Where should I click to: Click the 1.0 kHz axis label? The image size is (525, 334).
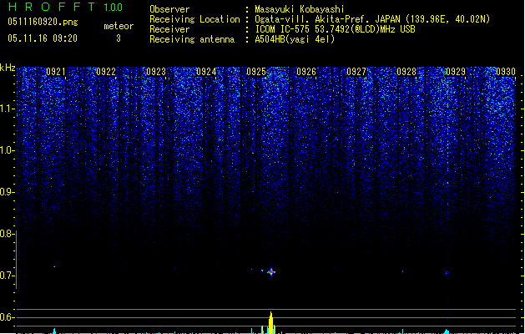point(7,150)
